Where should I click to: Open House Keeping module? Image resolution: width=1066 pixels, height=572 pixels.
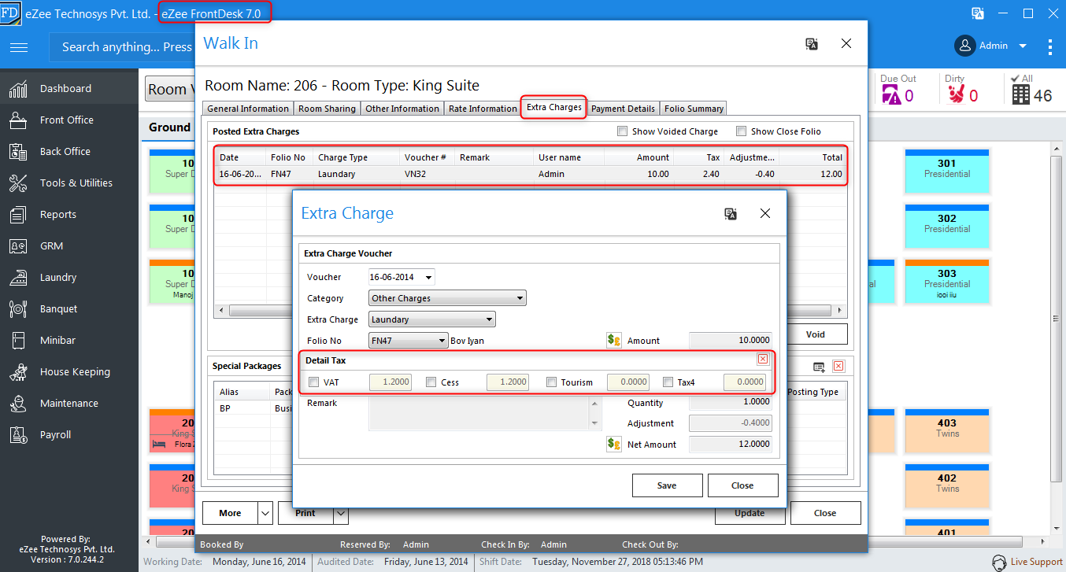point(69,371)
